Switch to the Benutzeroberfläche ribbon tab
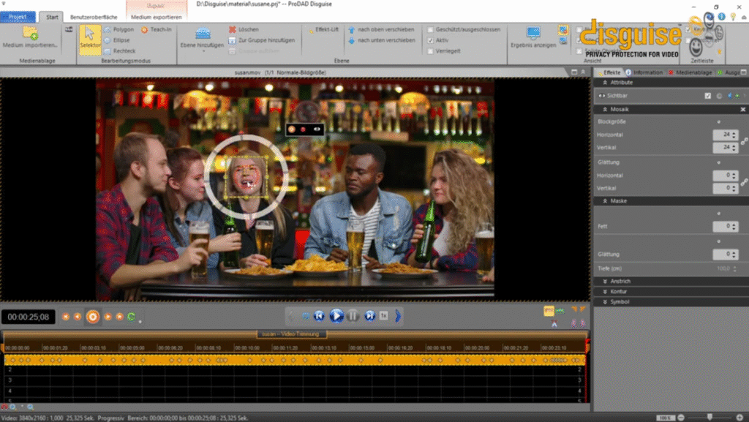 94,16
